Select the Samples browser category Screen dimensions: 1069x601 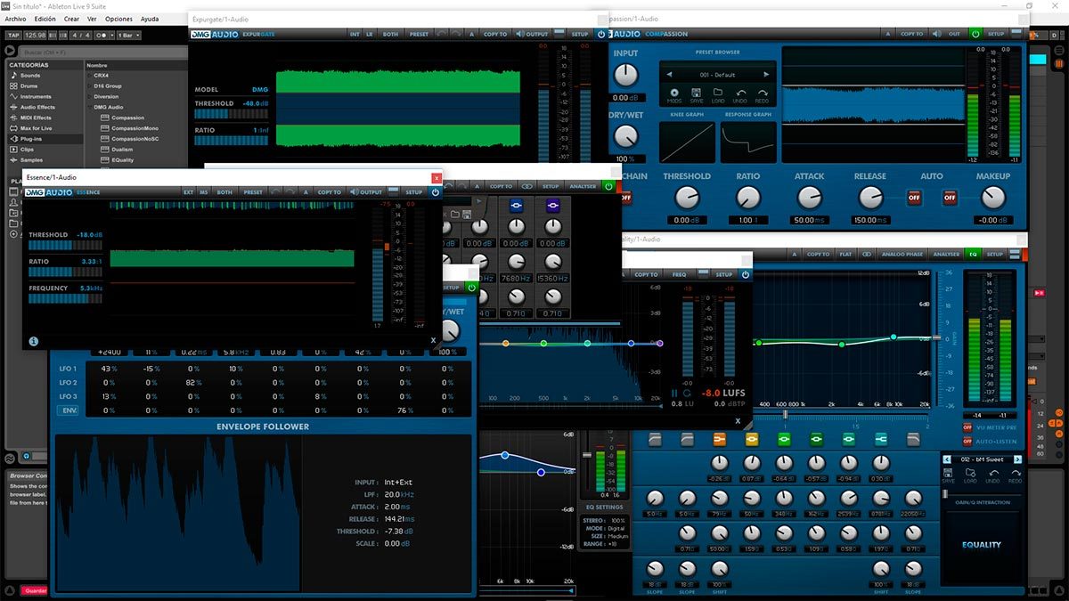31,160
